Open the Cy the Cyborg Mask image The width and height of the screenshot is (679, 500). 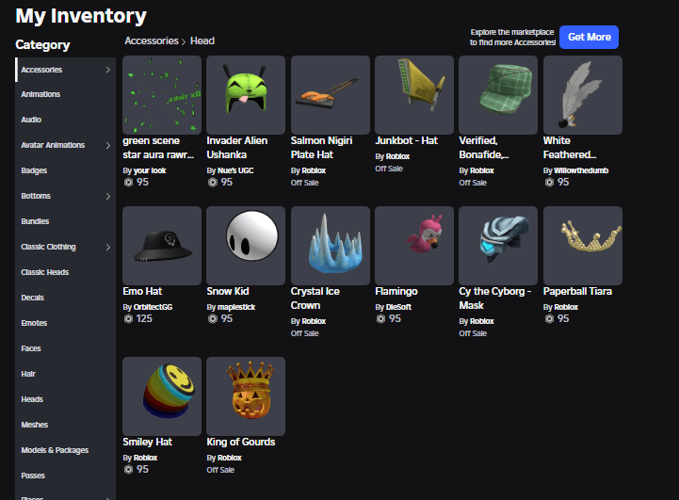click(x=498, y=246)
